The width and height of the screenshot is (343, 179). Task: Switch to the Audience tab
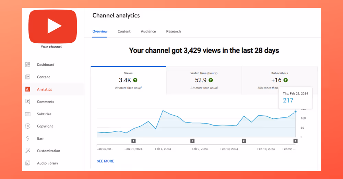pyautogui.click(x=148, y=31)
